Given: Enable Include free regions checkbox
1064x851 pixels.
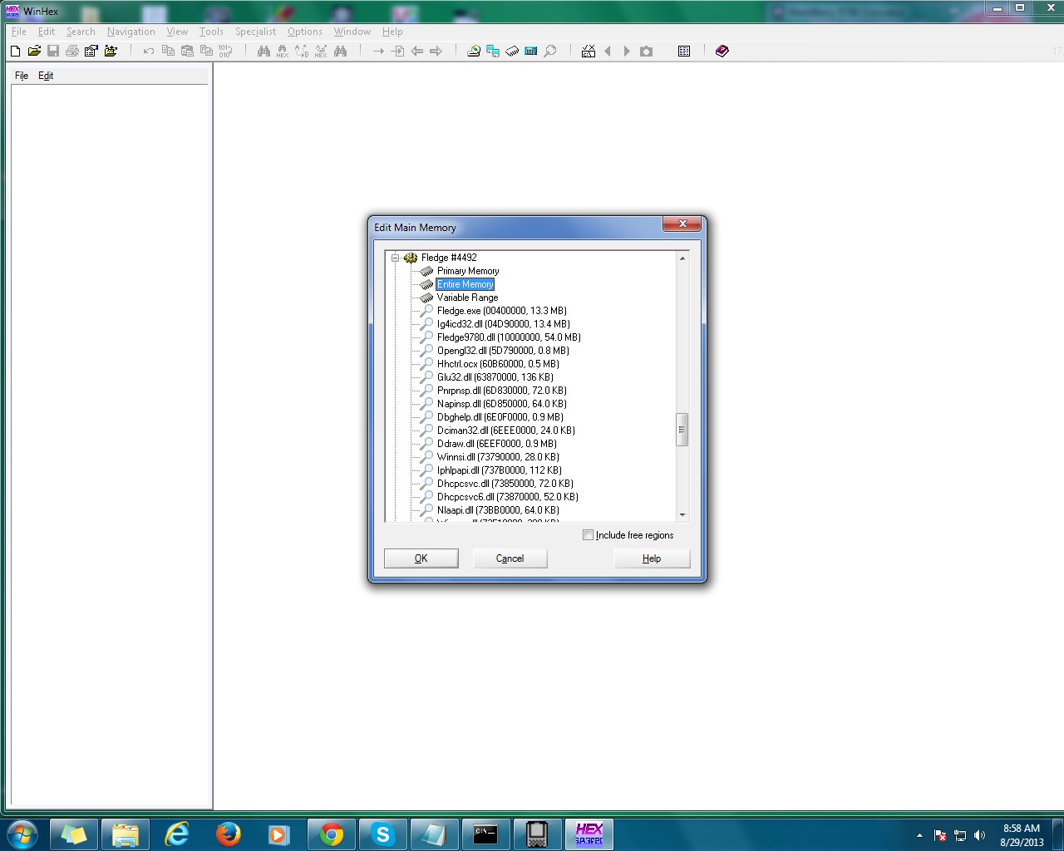Looking at the screenshot, I should coord(589,535).
